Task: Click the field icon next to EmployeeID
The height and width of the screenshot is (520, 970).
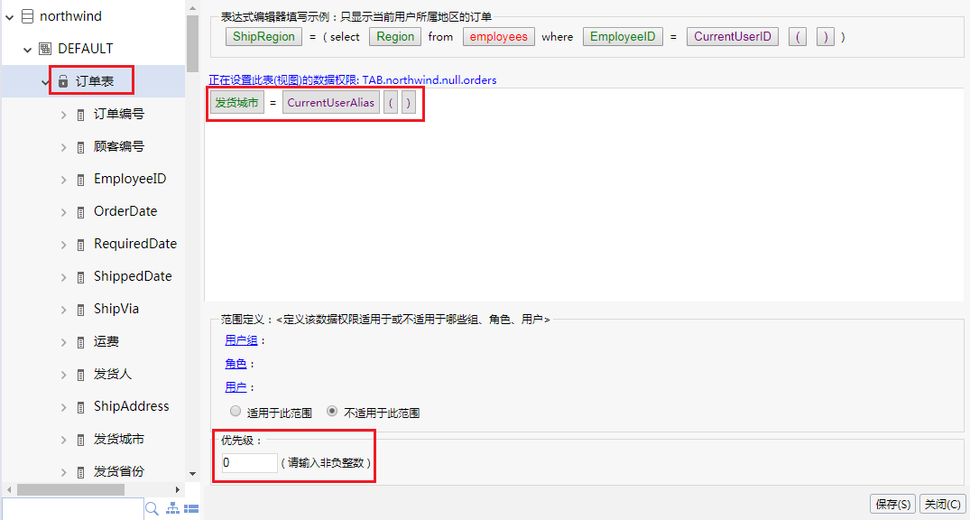Action: pyautogui.click(x=80, y=181)
